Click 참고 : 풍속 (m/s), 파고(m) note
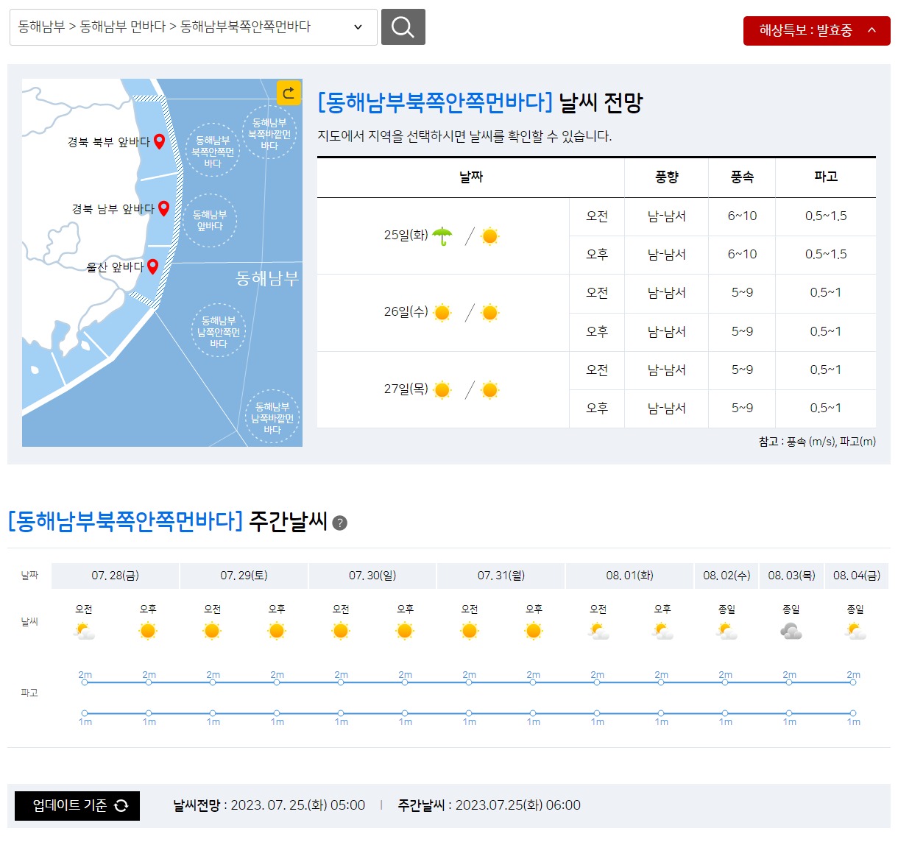The image size is (898, 845). click(817, 442)
